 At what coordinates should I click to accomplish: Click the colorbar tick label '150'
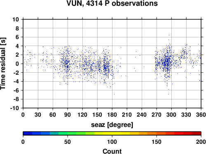(157, 142)
